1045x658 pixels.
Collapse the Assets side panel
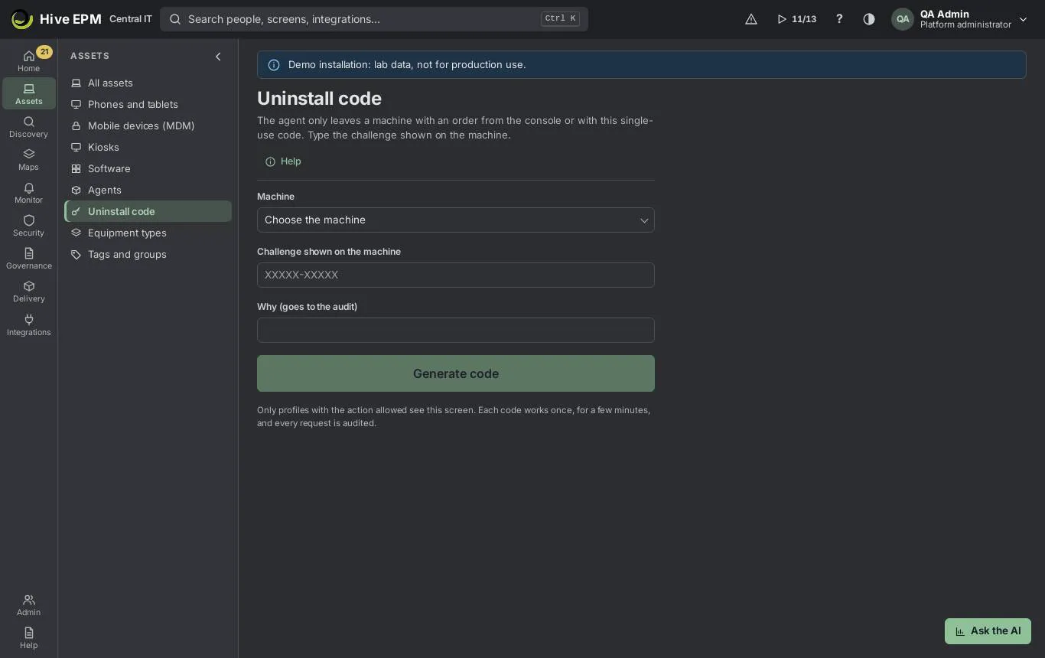[218, 56]
